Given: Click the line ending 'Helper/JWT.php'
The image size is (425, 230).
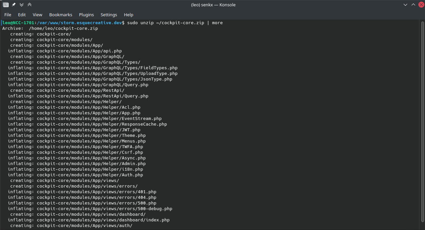Looking at the screenshot, I should [x=74, y=130].
